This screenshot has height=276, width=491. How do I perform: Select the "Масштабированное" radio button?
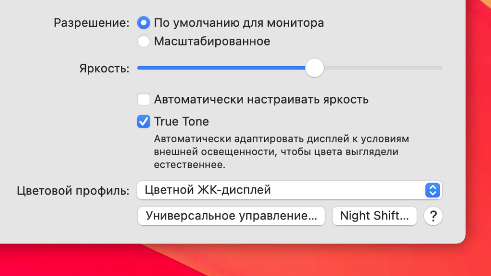coord(143,41)
